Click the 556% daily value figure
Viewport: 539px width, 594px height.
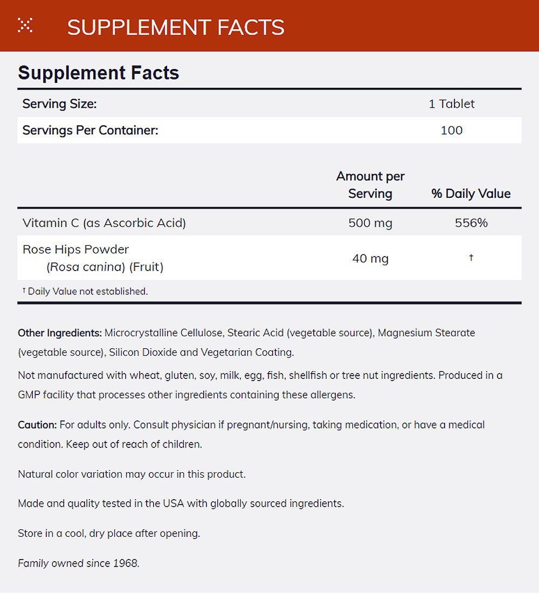pyautogui.click(x=471, y=223)
